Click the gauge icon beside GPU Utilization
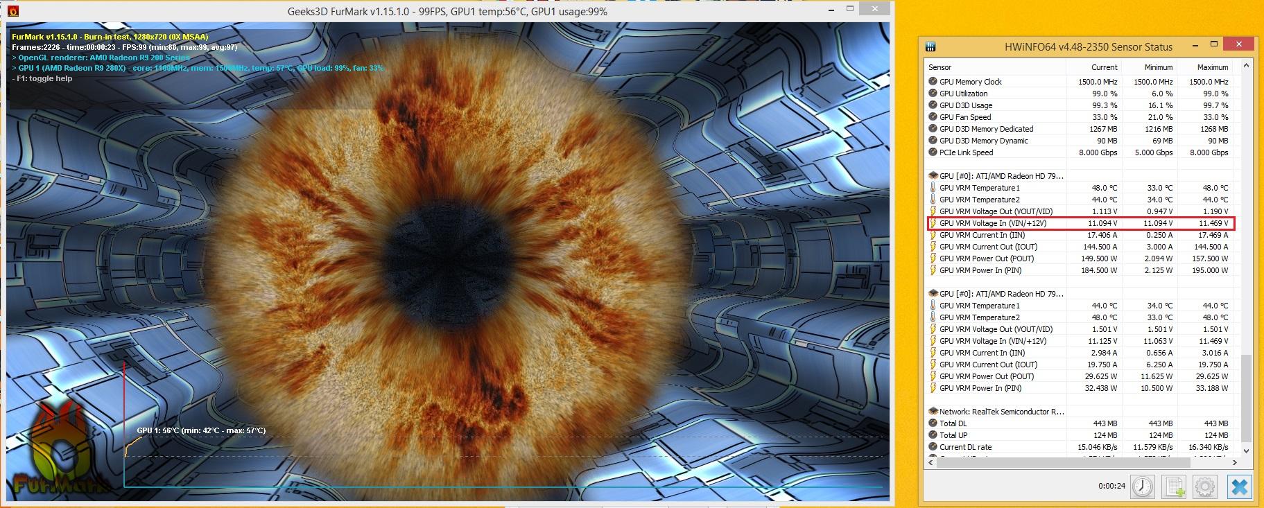 click(933, 94)
